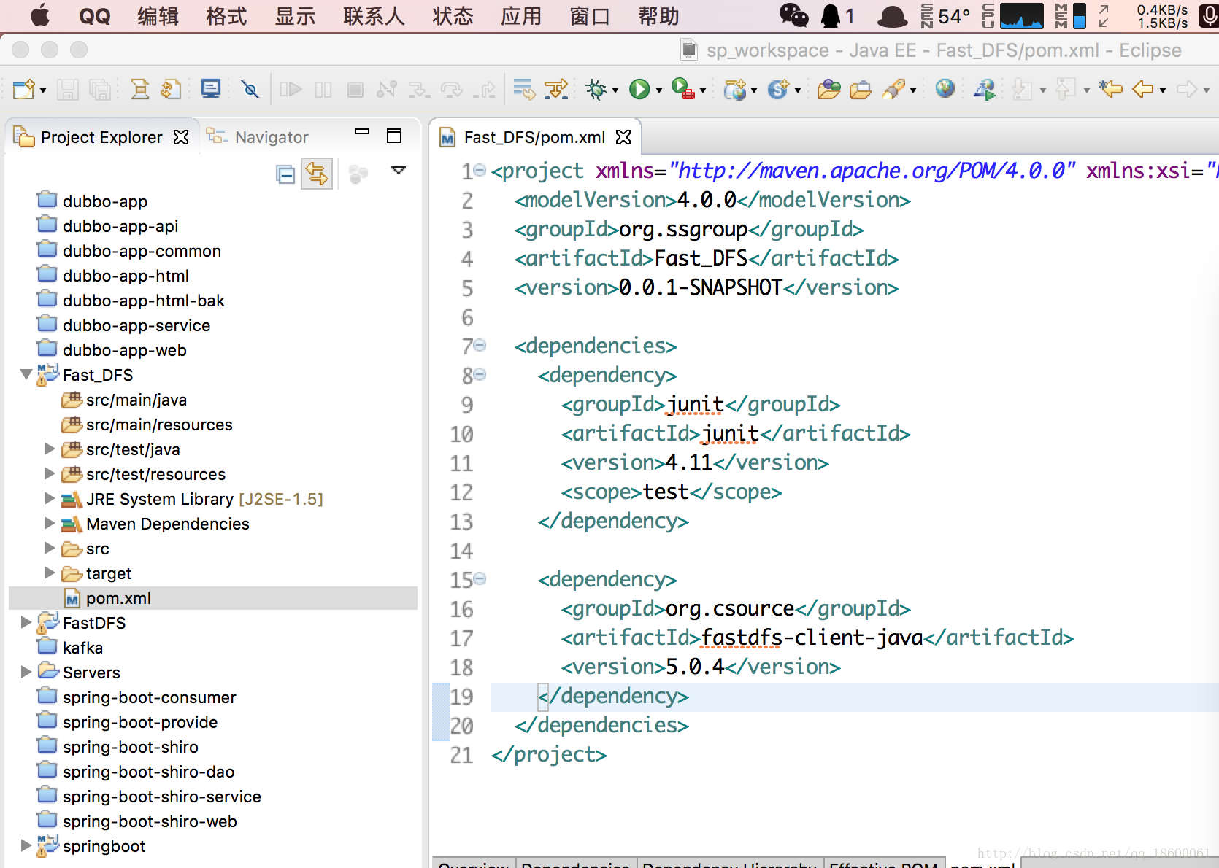Collapse the junit dependency fold on line 8
The image size is (1219, 868).
480,375
